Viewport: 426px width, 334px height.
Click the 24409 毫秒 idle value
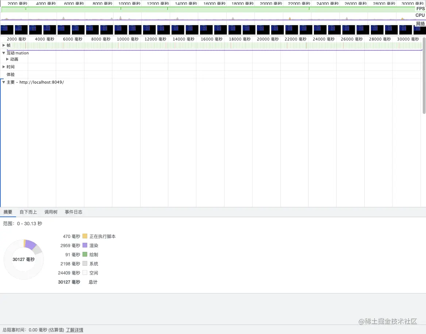[x=69, y=273]
